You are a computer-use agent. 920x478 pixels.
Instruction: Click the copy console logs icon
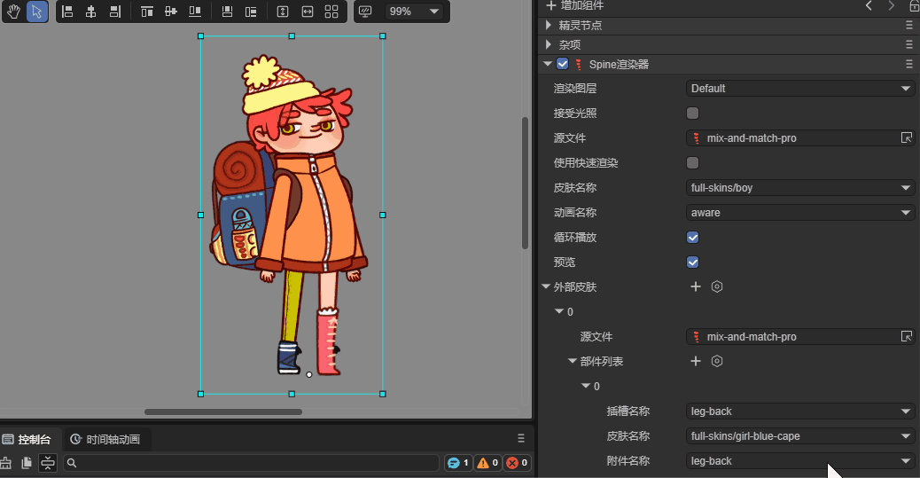(27, 463)
